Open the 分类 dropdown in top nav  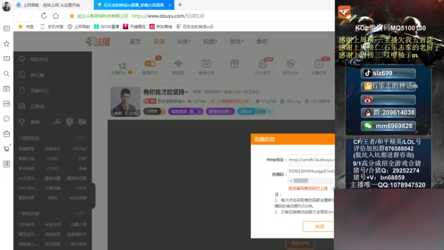(x=184, y=42)
